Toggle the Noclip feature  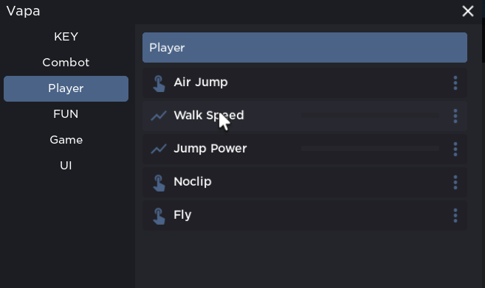click(x=305, y=183)
